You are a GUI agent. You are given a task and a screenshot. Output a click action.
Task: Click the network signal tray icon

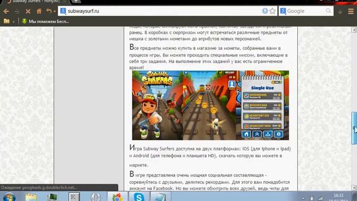tap(320, 198)
